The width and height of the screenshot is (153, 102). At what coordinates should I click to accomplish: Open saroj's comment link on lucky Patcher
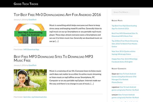(125, 96)
